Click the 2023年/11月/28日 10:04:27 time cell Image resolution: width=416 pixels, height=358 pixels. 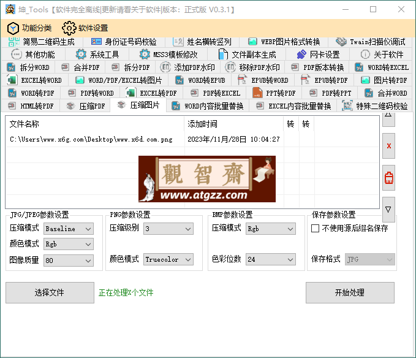[234, 139]
